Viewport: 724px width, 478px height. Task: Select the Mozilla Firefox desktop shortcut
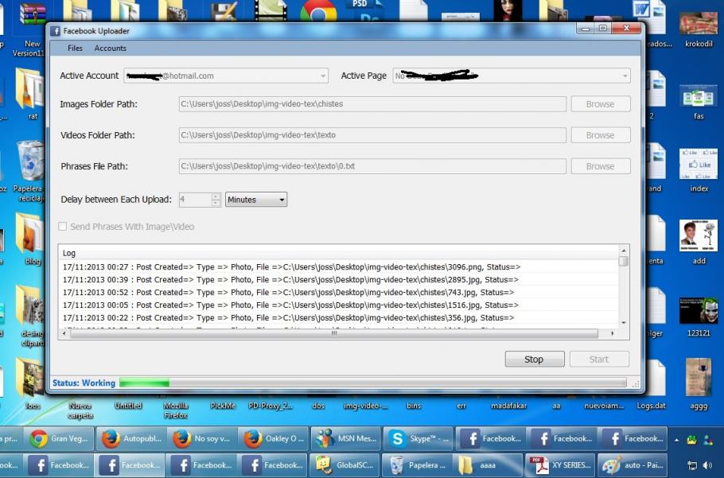pos(176,410)
